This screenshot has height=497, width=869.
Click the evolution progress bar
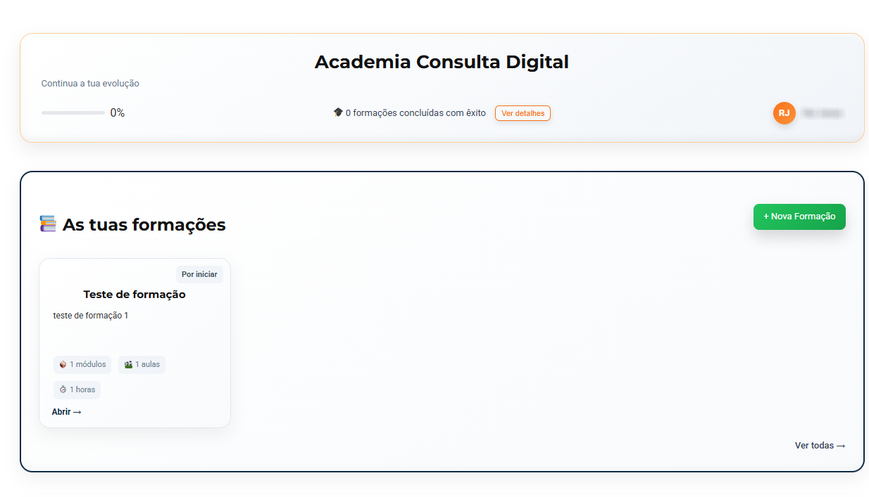tap(73, 112)
